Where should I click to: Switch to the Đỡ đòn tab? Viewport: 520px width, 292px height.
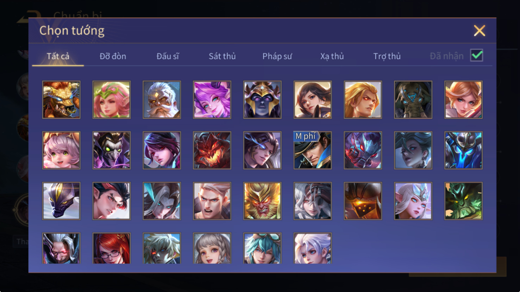tap(113, 56)
